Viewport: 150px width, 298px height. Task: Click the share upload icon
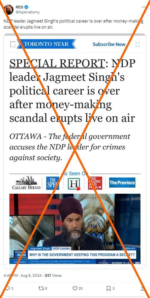142,288
